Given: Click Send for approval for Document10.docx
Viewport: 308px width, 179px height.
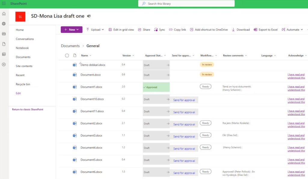Looking at the screenshot, I should [x=184, y=100].
